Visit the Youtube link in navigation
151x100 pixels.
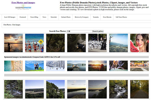[x=96, y=17]
